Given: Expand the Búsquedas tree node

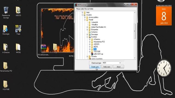Looking at the screenshot, I should pos(87,30).
